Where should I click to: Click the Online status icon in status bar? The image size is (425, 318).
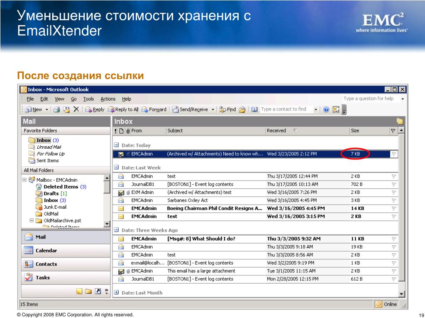click(x=379, y=304)
